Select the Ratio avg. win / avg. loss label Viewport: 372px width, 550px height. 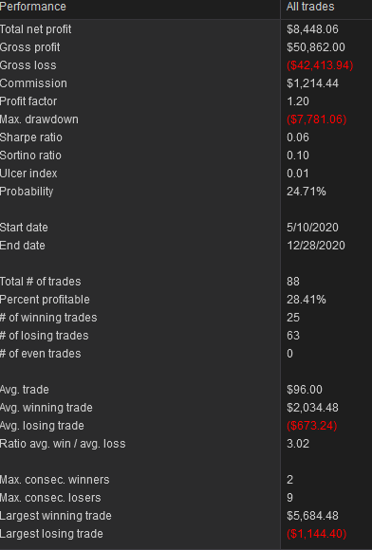pyautogui.click(x=63, y=444)
